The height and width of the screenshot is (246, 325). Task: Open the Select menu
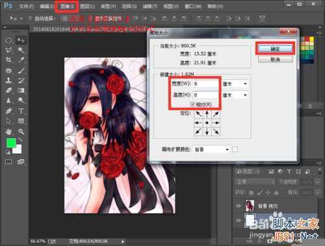(129, 6)
